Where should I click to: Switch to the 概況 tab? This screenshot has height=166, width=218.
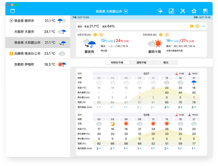tap(166, 63)
